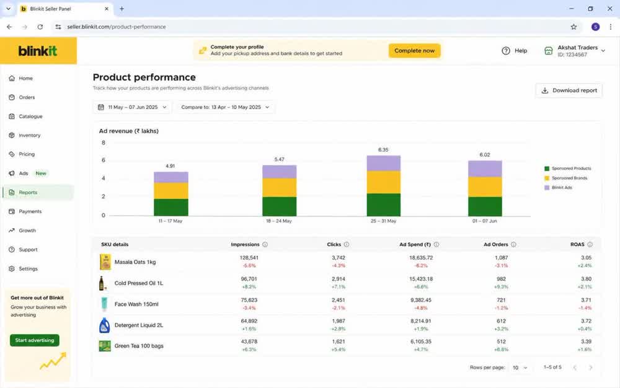Click the Home icon in sidebar
620x388 pixels.
pyautogui.click(x=12, y=78)
